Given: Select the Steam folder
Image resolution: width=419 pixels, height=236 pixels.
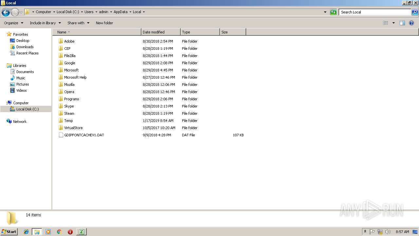Looking at the screenshot, I should click(x=69, y=113).
